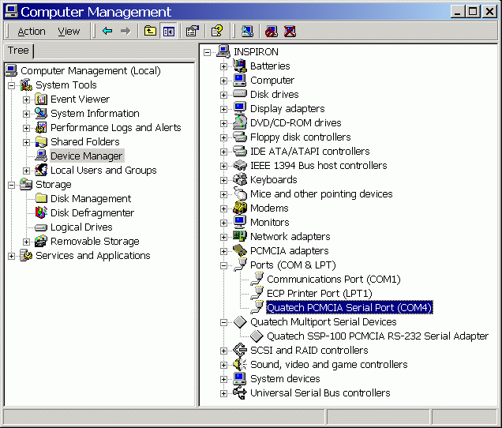Image resolution: width=502 pixels, height=428 pixels.
Task: Click the Network adapters icon
Action: coord(240,236)
